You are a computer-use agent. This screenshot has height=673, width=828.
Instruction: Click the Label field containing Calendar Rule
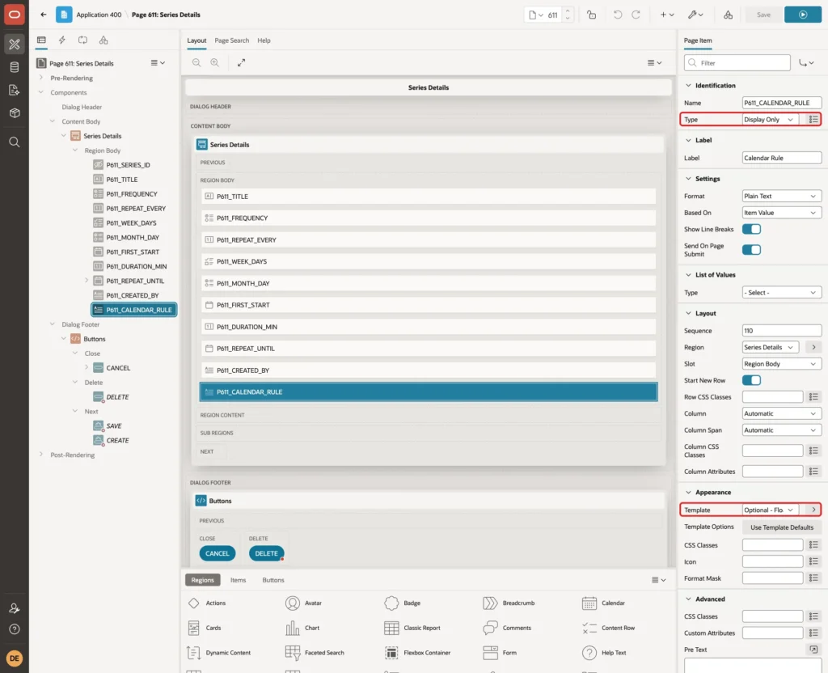[782, 158]
